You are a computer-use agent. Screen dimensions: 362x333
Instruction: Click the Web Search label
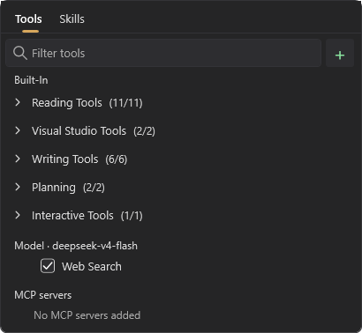point(92,266)
